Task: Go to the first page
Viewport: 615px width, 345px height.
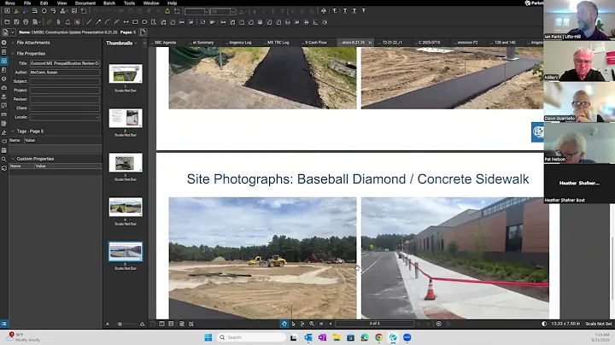Action: pyautogui.click(x=321, y=324)
